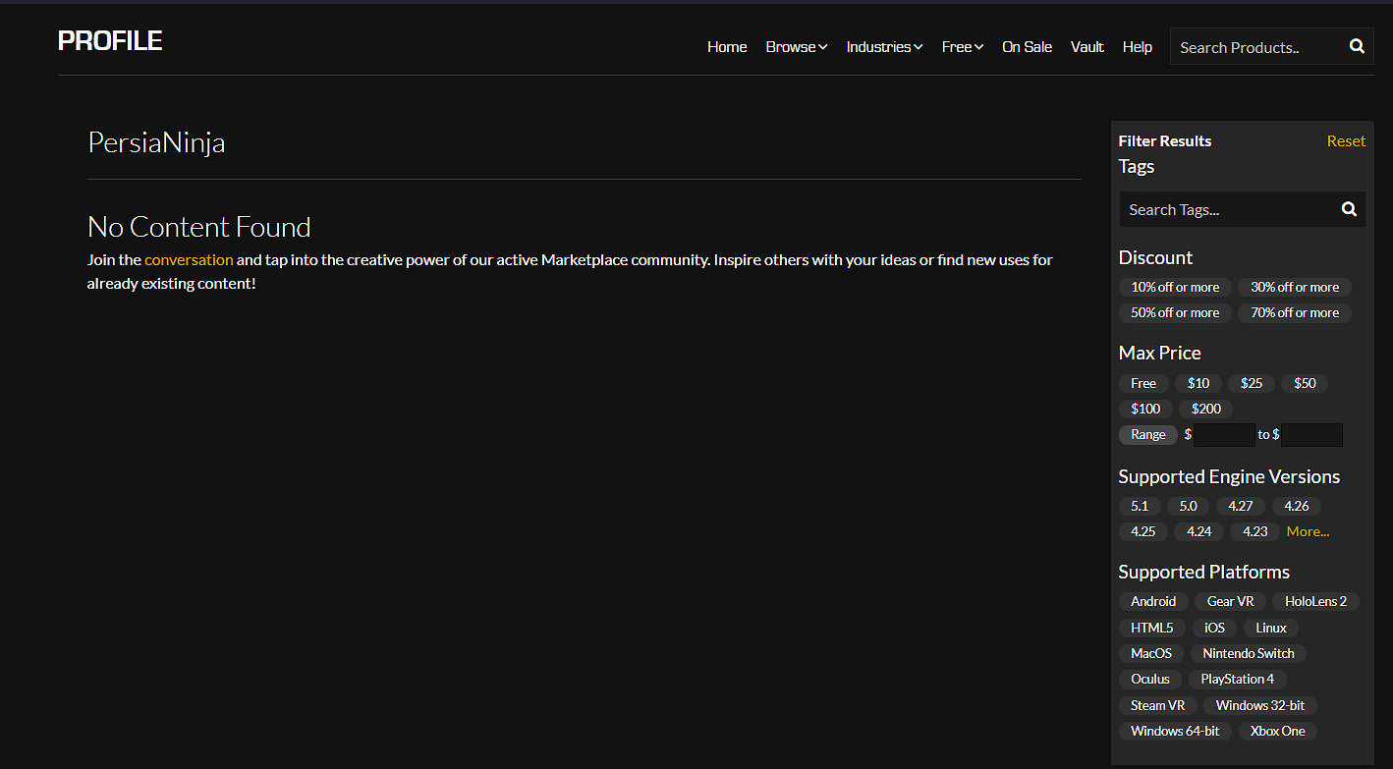
Task: Click the magnifier icon in Search Tags
Action: [1349, 209]
